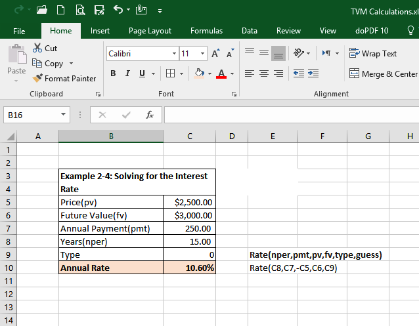Expand the Underline style dropdown arrow
The width and height of the screenshot is (419, 326).
pos(154,73)
